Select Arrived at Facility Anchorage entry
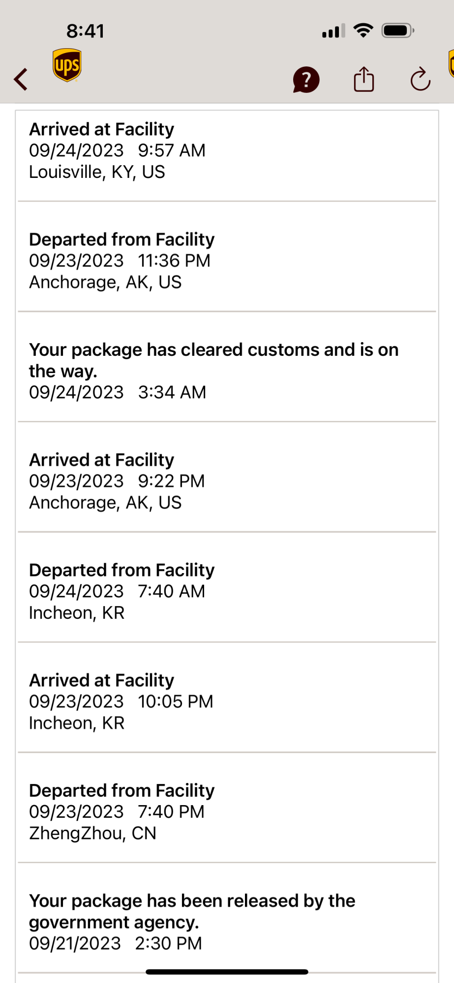The height and width of the screenshot is (983, 454). pyautogui.click(x=227, y=481)
